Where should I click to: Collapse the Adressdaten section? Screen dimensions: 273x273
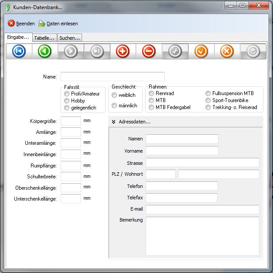[x=113, y=122]
